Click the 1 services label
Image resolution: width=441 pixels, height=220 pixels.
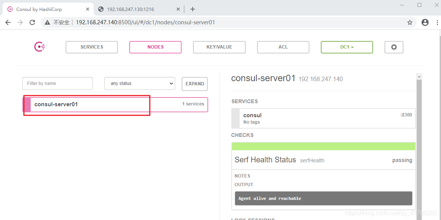(193, 104)
